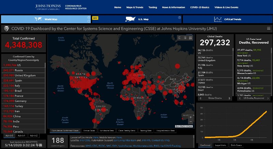Go to previous panel from US Deaths, Recovered
This screenshot has height=149, width=273.
point(240,98)
